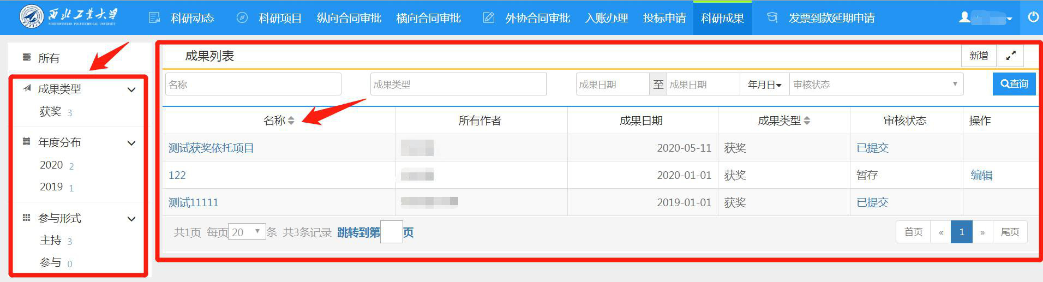Image resolution: width=1043 pixels, height=282 pixels.
Task: Collapse the 成果类型 sidebar section
Action: (131, 89)
